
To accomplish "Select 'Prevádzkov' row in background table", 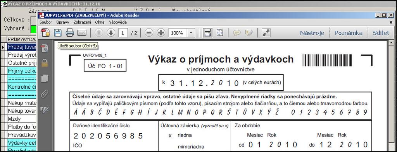I will click(22, 135).
